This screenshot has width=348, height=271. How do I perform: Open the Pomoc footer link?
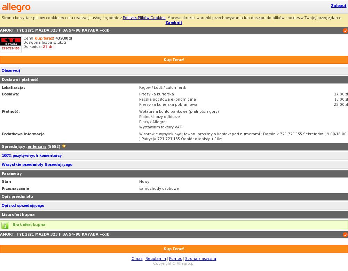[x=175, y=259]
